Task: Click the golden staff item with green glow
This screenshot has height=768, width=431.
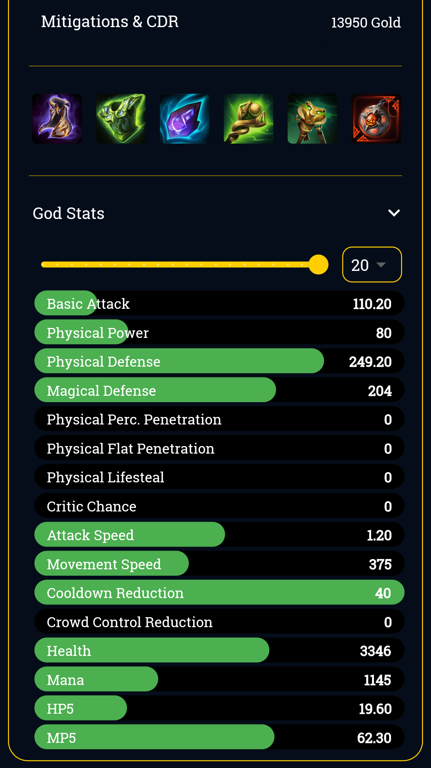Action: click(249, 118)
